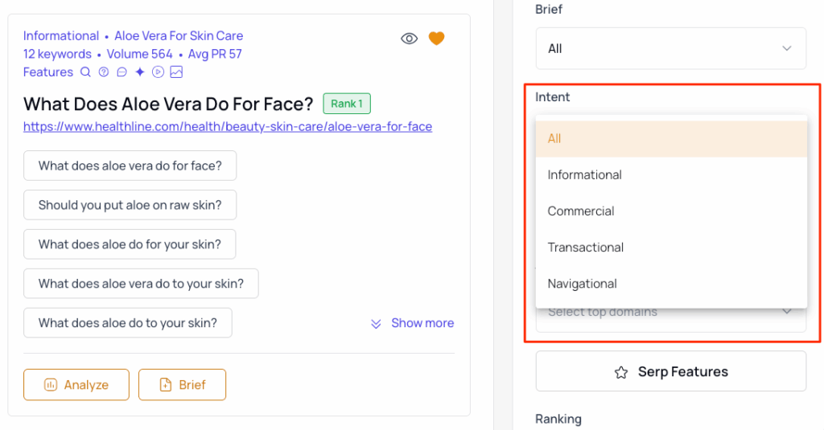Open the Brief dropdown showing All
Image resolution: width=824 pixels, height=430 pixels.
click(x=670, y=48)
